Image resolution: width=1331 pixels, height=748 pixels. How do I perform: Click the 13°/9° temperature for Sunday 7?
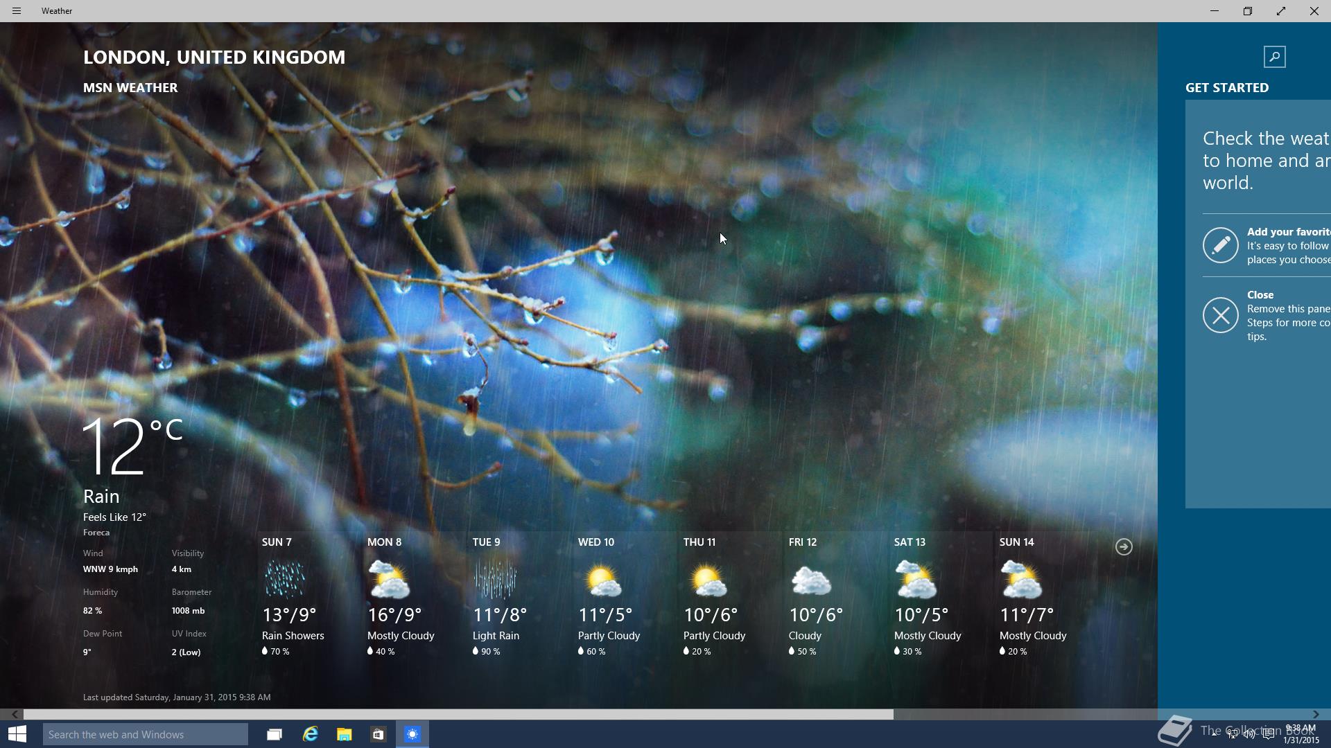point(289,614)
